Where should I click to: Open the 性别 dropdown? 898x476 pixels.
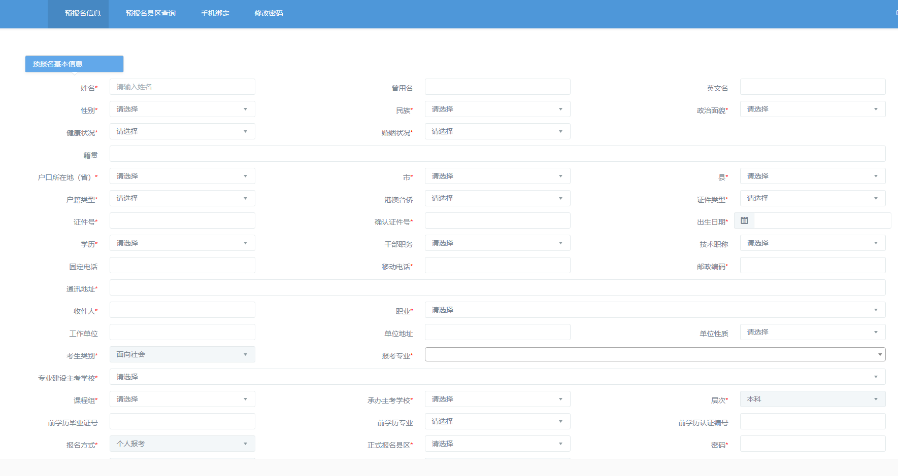(x=182, y=109)
